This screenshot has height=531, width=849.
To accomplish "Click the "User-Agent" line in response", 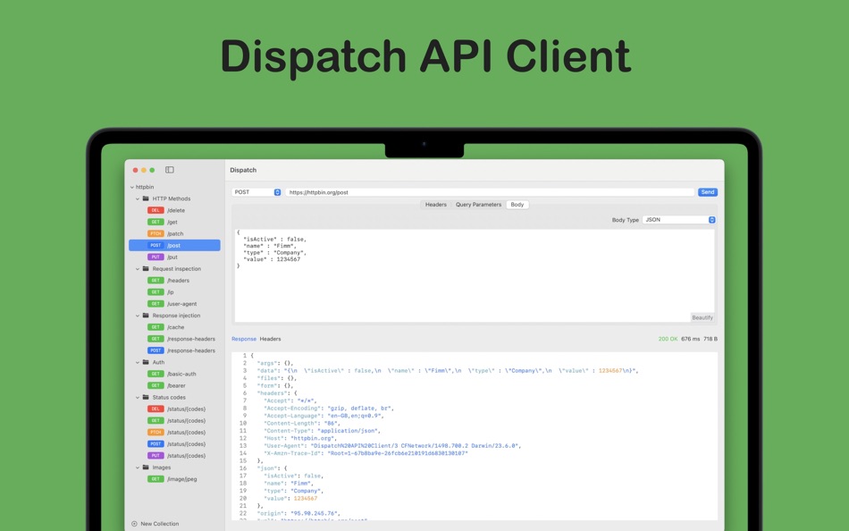I will [392, 446].
